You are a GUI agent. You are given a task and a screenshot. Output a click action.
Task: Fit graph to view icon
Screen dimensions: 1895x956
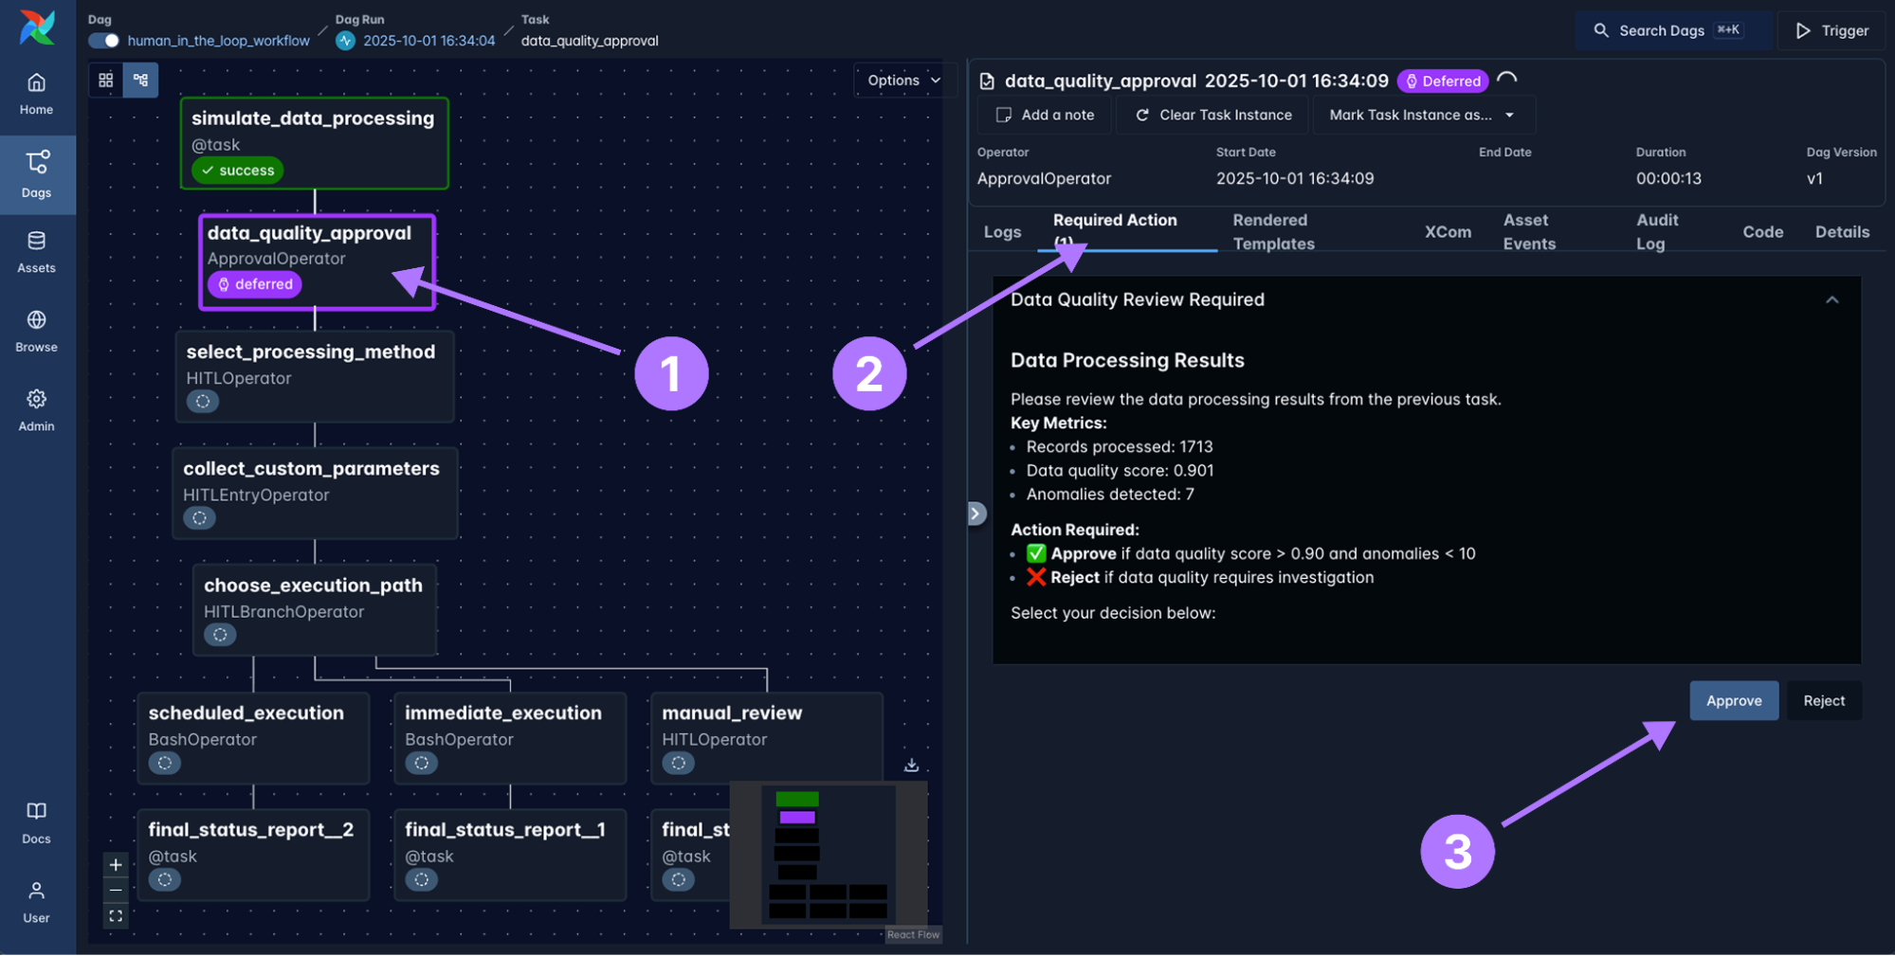click(116, 916)
